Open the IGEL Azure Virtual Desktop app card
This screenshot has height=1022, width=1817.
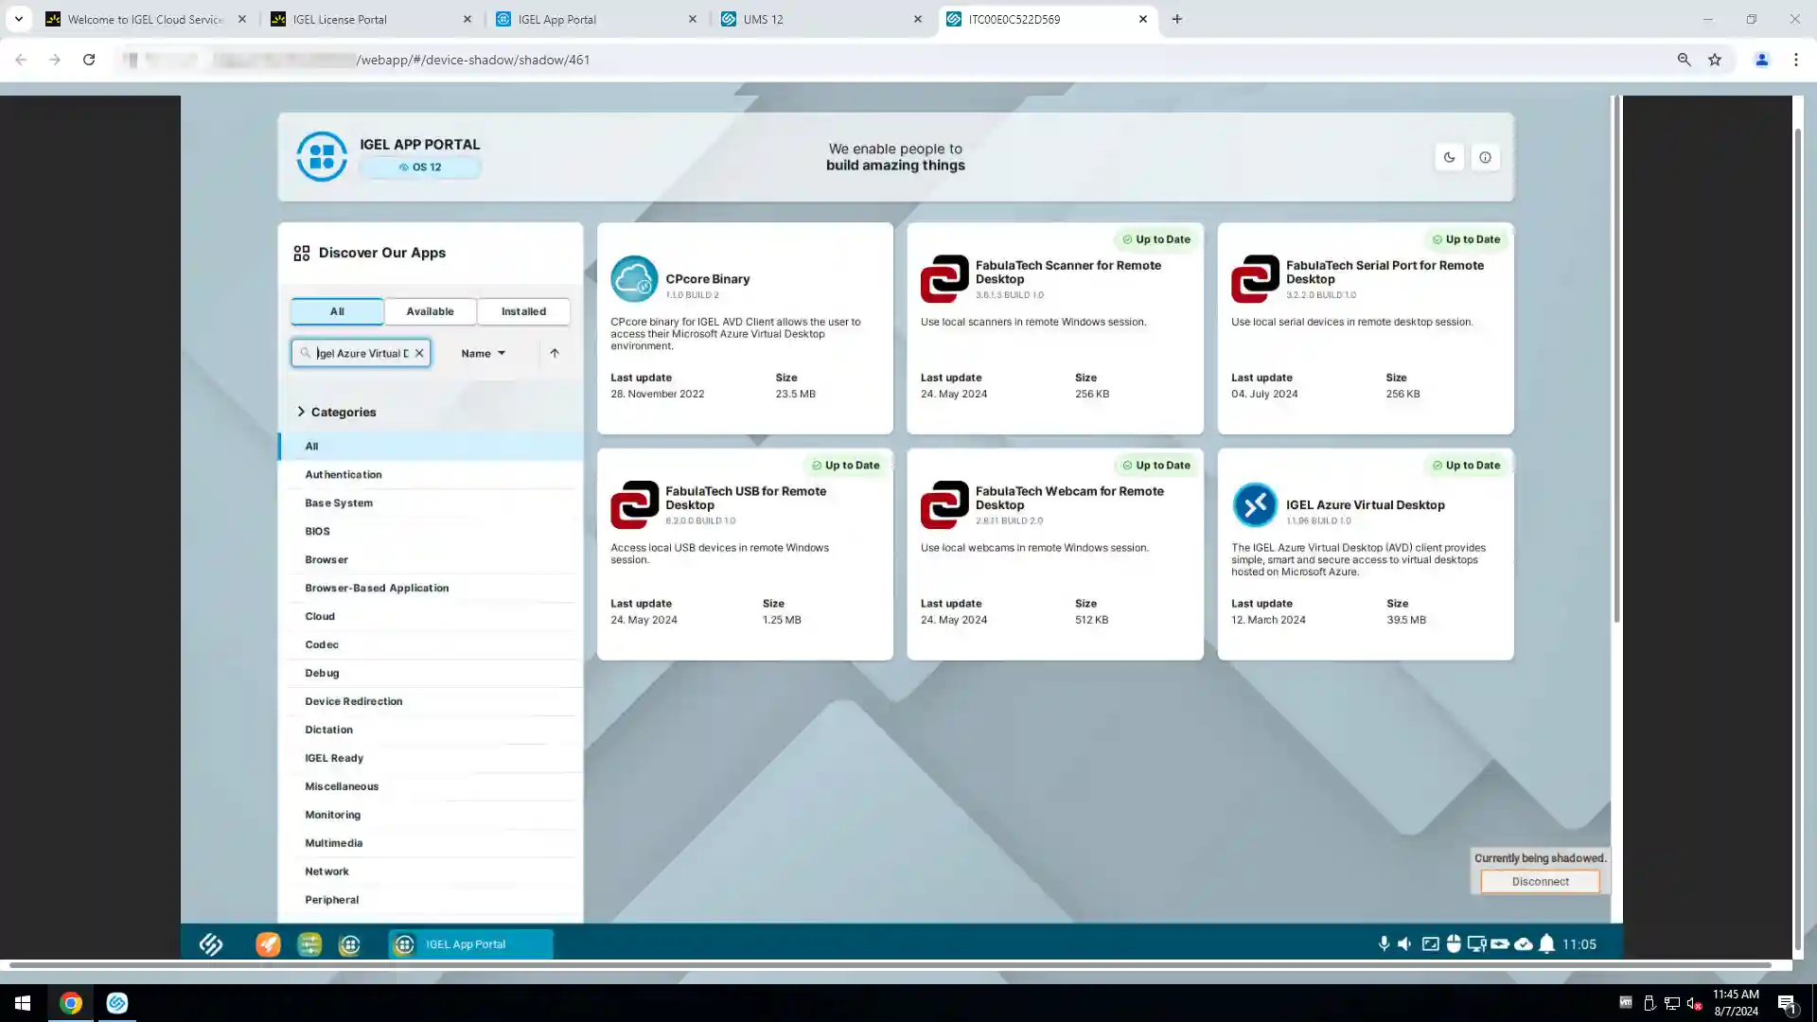tap(1365, 554)
